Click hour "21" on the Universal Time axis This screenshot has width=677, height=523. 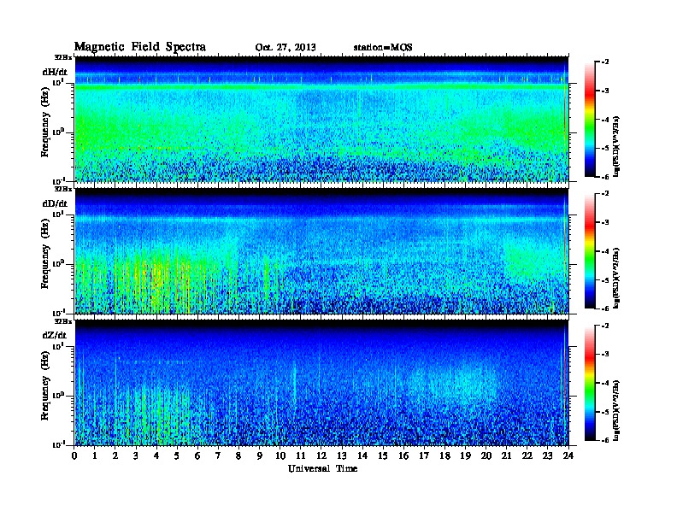(x=506, y=456)
